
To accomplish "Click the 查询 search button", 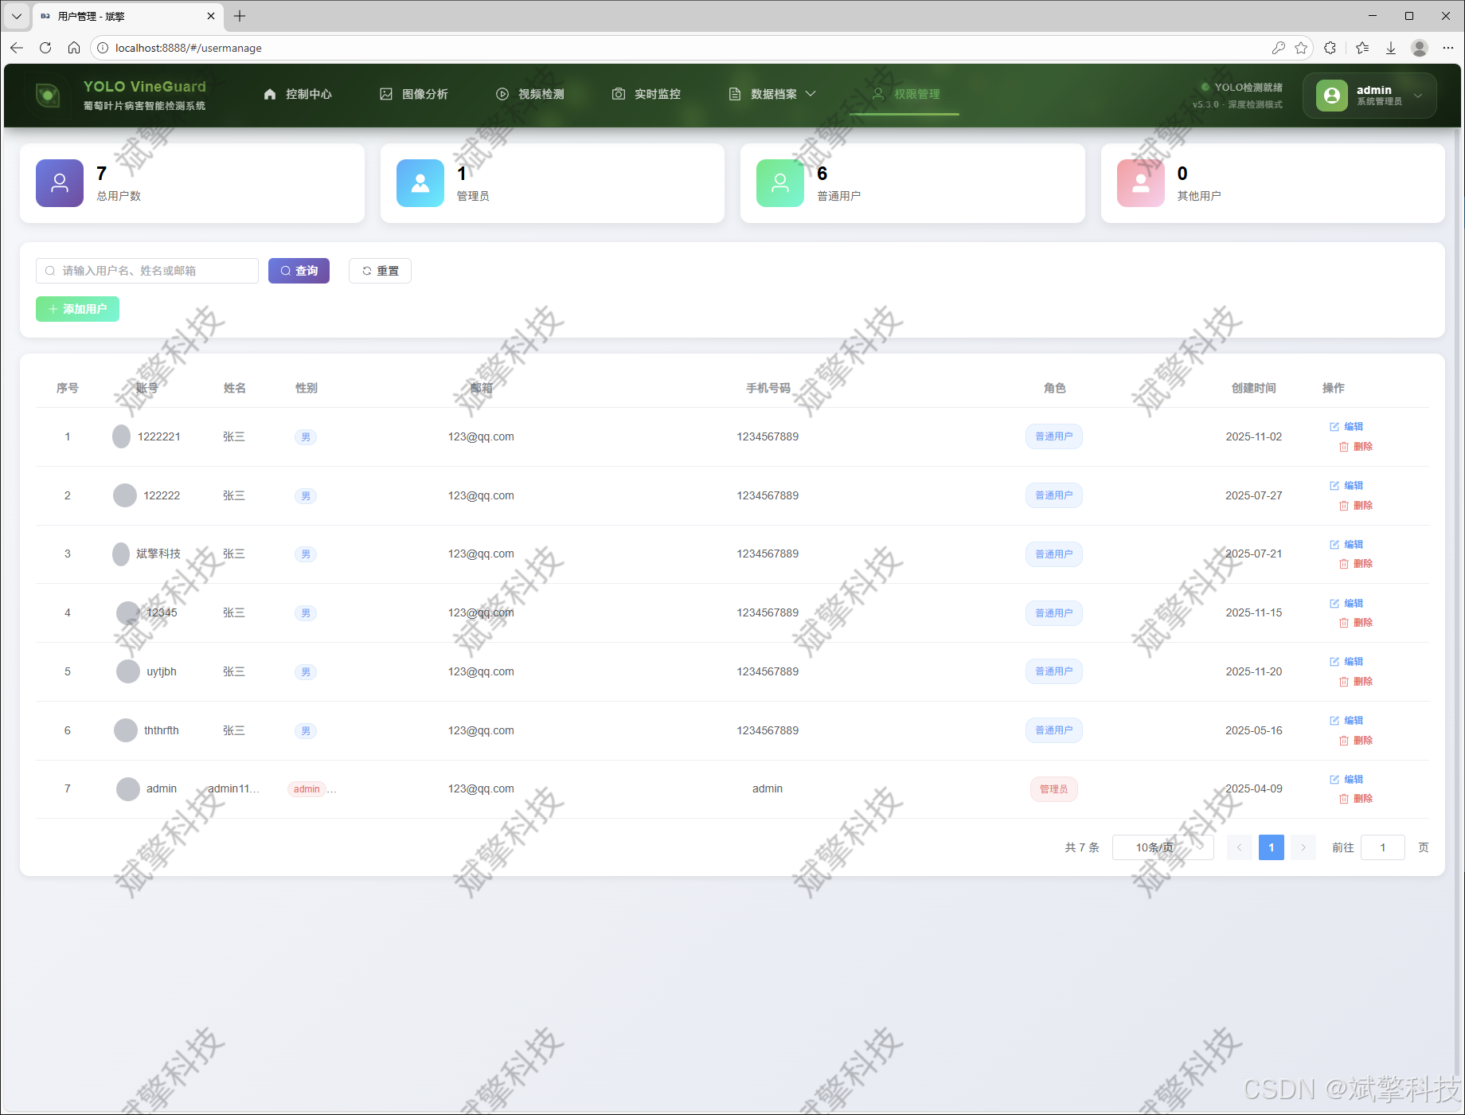I will click(299, 271).
